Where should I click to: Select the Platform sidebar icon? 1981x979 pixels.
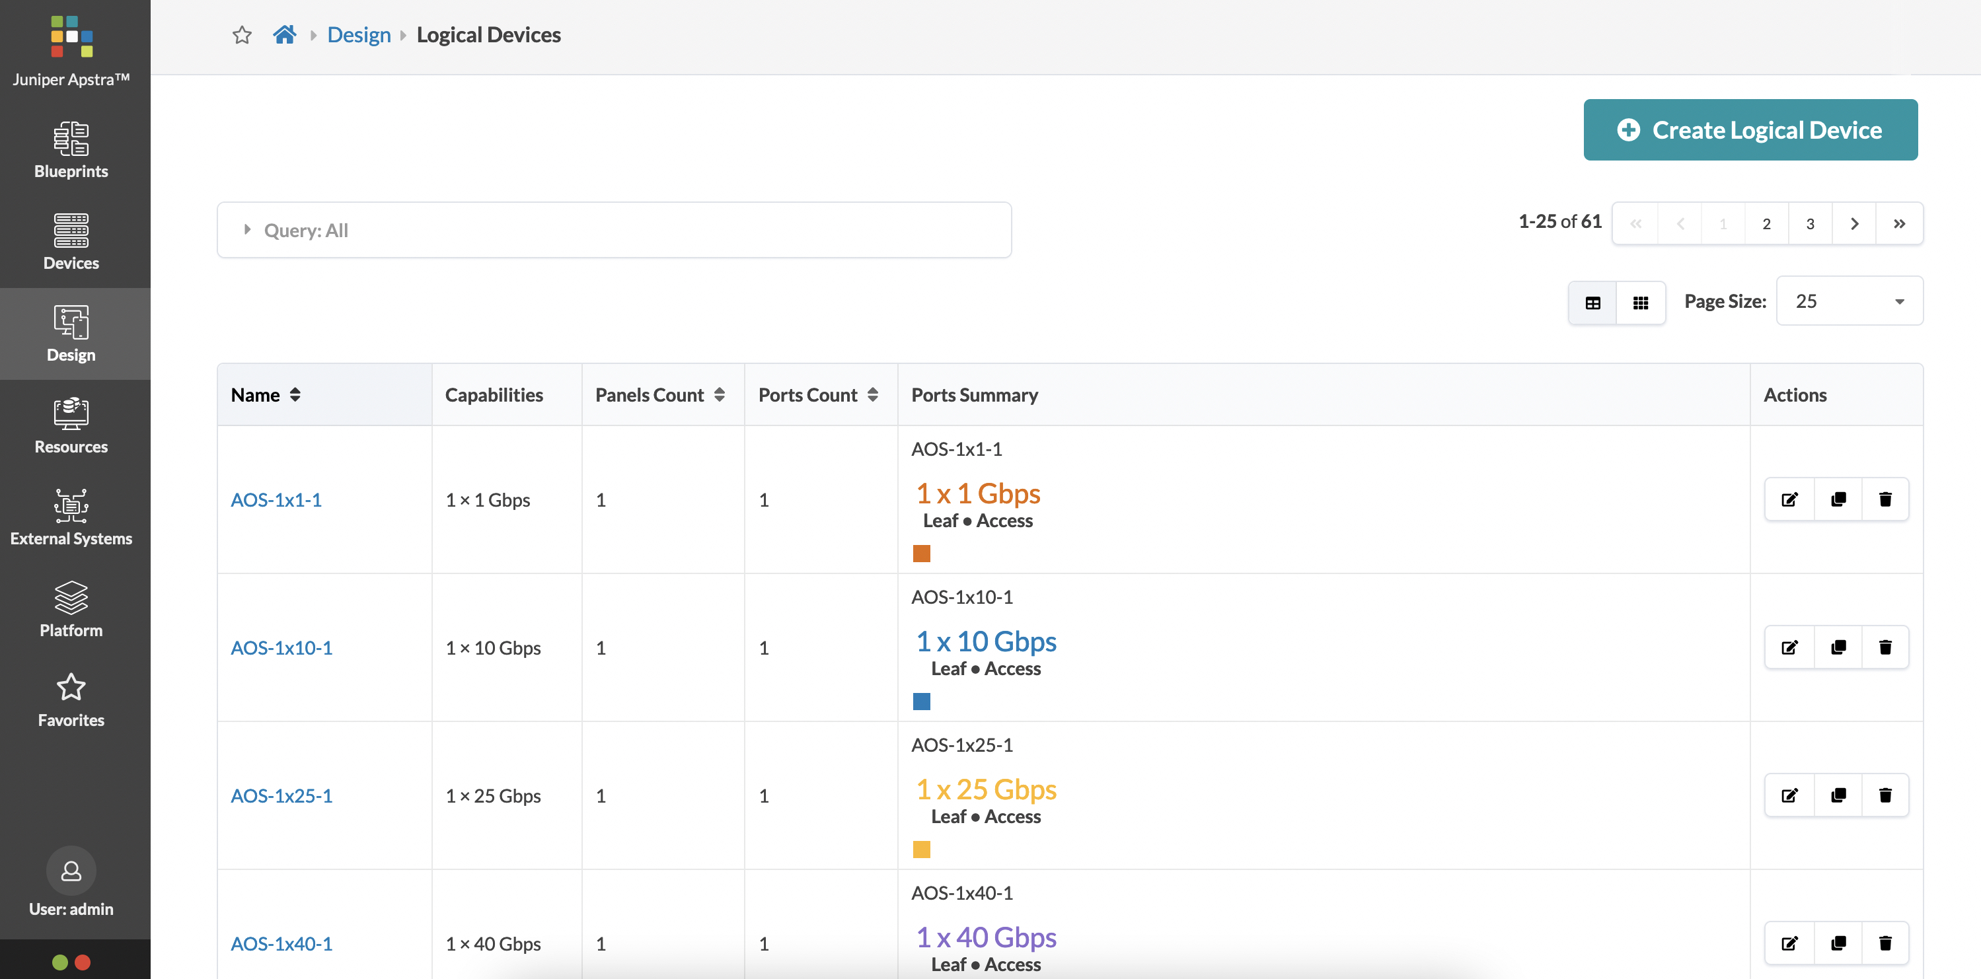(71, 609)
